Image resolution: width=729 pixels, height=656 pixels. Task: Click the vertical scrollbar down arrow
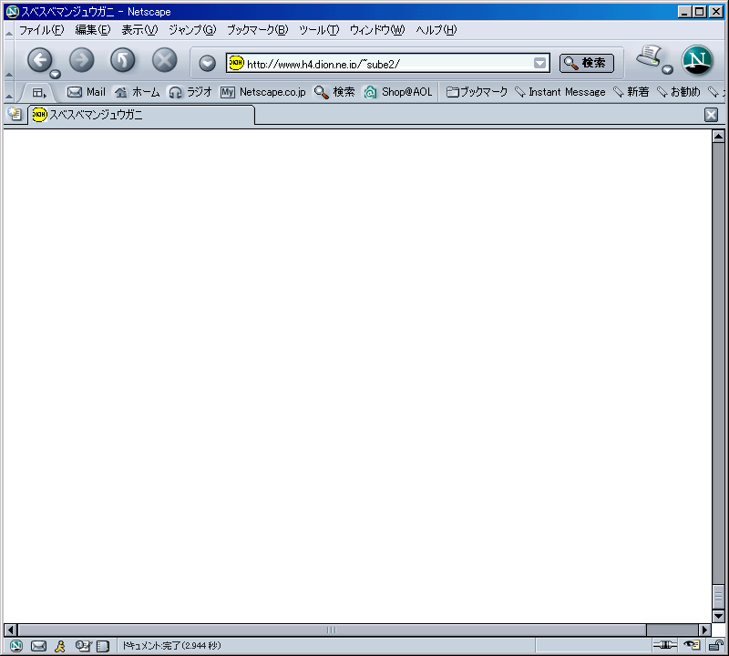[x=718, y=616]
